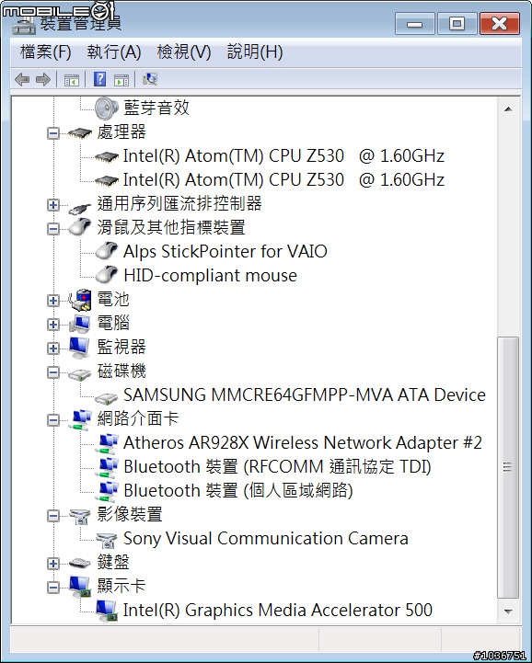Collapse the 處理器 processor category

coord(53,133)
